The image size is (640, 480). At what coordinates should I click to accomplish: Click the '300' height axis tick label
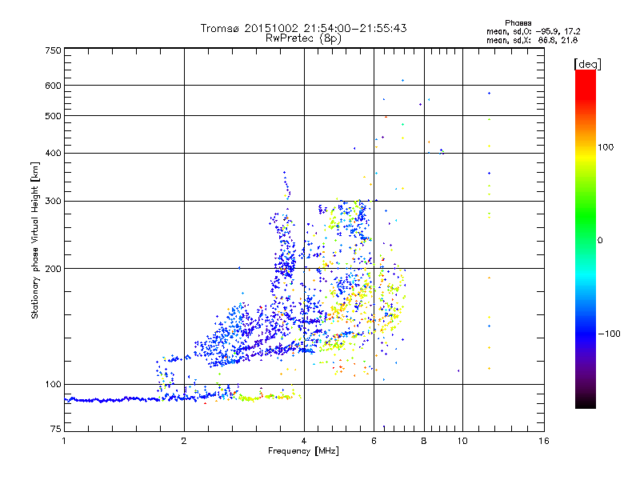[53, 202]
